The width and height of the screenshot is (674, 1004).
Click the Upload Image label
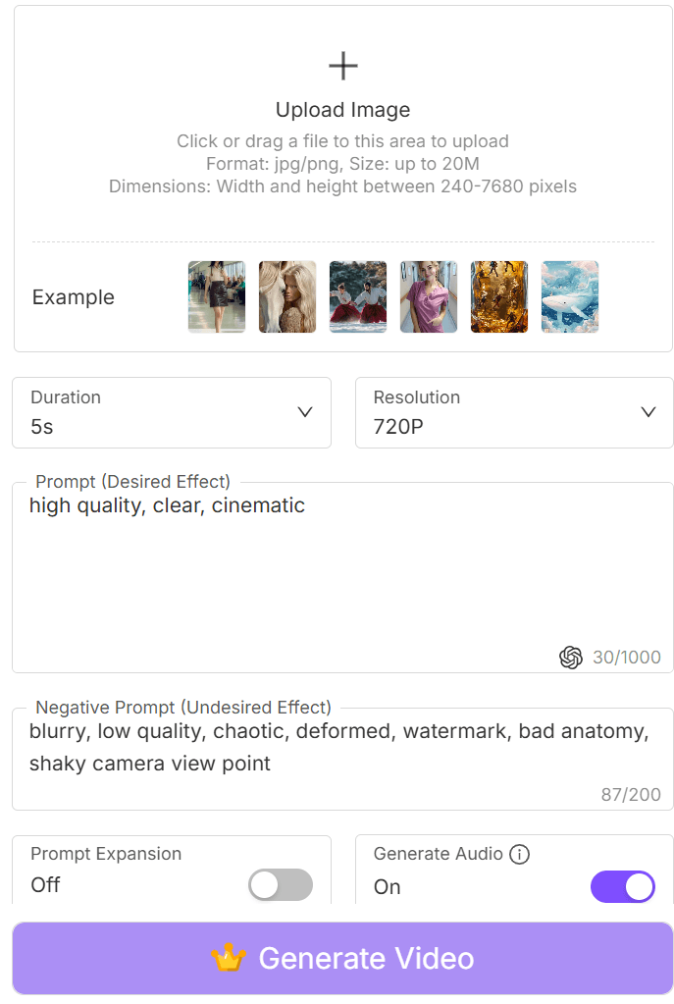(342, 110)
